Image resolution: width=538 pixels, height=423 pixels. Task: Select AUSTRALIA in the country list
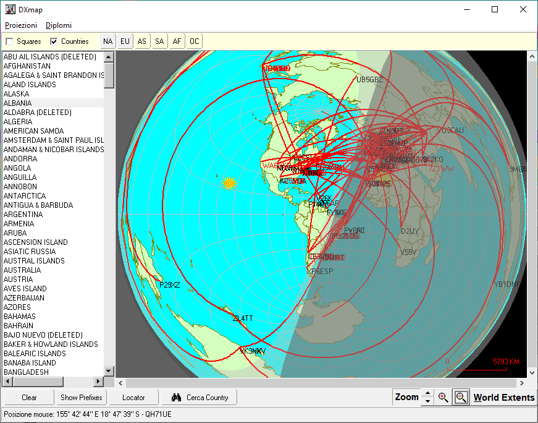[x=53, y=270]
